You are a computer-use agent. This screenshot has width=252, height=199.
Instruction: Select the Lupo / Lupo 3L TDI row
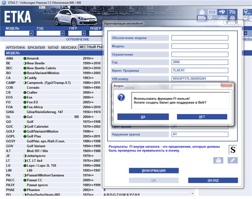(54, 166)
